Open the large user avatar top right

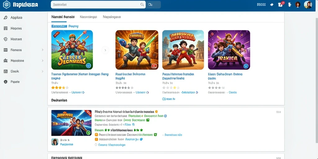click(308, 5)
